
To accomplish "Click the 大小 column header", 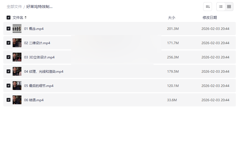I will coord(171,18).
